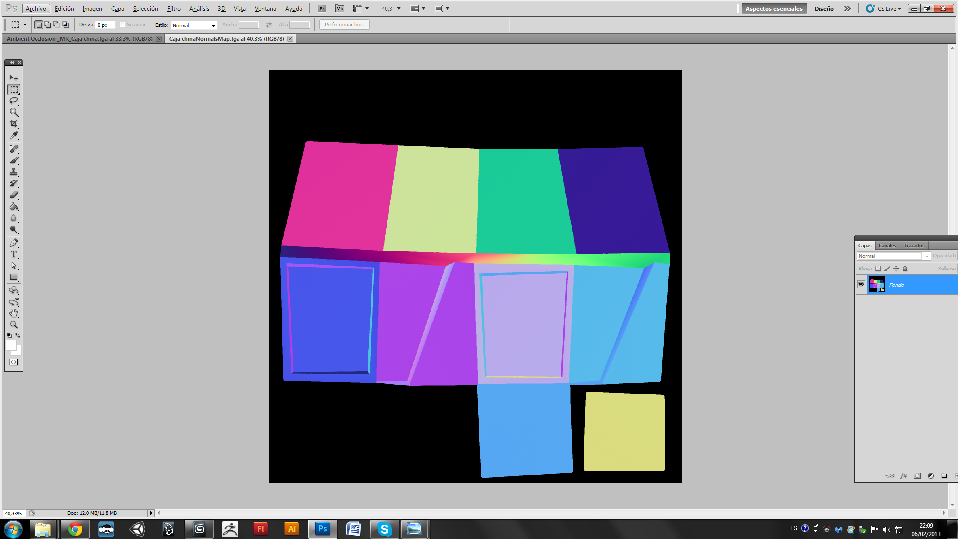Launch Bridge from the Br icon
Image resolution: width=958 pixels, height=539 pixels.
coord(322,8)
